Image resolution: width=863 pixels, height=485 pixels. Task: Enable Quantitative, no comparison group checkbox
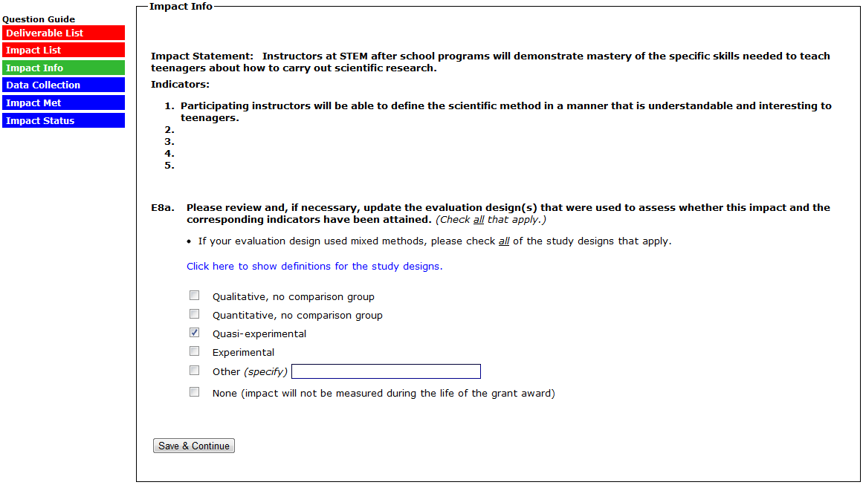195,314
